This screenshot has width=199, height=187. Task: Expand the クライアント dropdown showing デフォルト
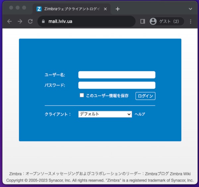(x=105, y=114)
